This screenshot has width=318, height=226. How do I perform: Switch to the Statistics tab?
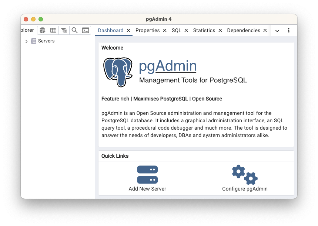(x=205, y=30)
